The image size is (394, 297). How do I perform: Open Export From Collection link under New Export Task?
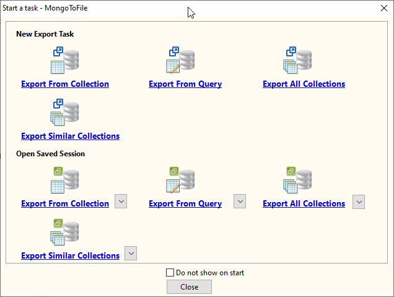coord(65,84)
